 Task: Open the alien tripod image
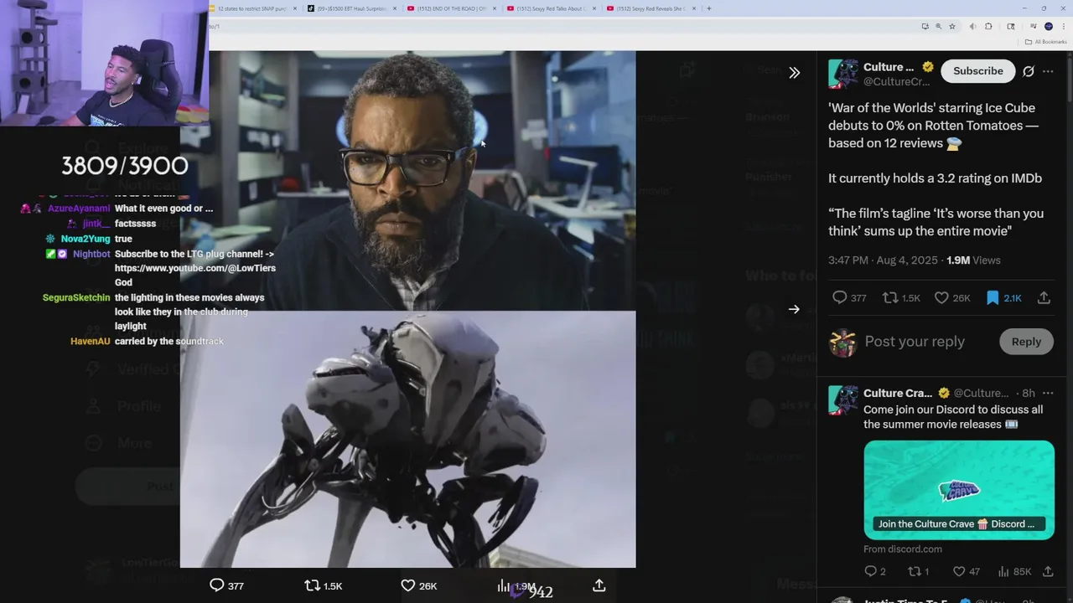[x=408, y=440]
